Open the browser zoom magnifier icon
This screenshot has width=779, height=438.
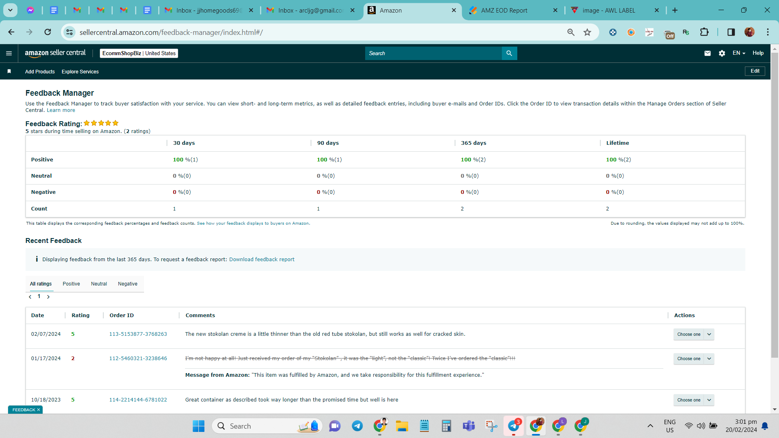pos(571,32)
